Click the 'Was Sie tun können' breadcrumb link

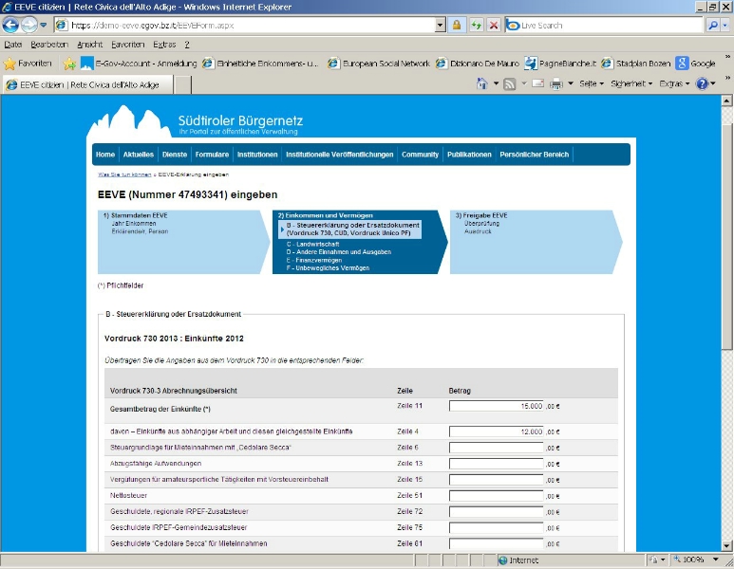click(x=123, y=174)
